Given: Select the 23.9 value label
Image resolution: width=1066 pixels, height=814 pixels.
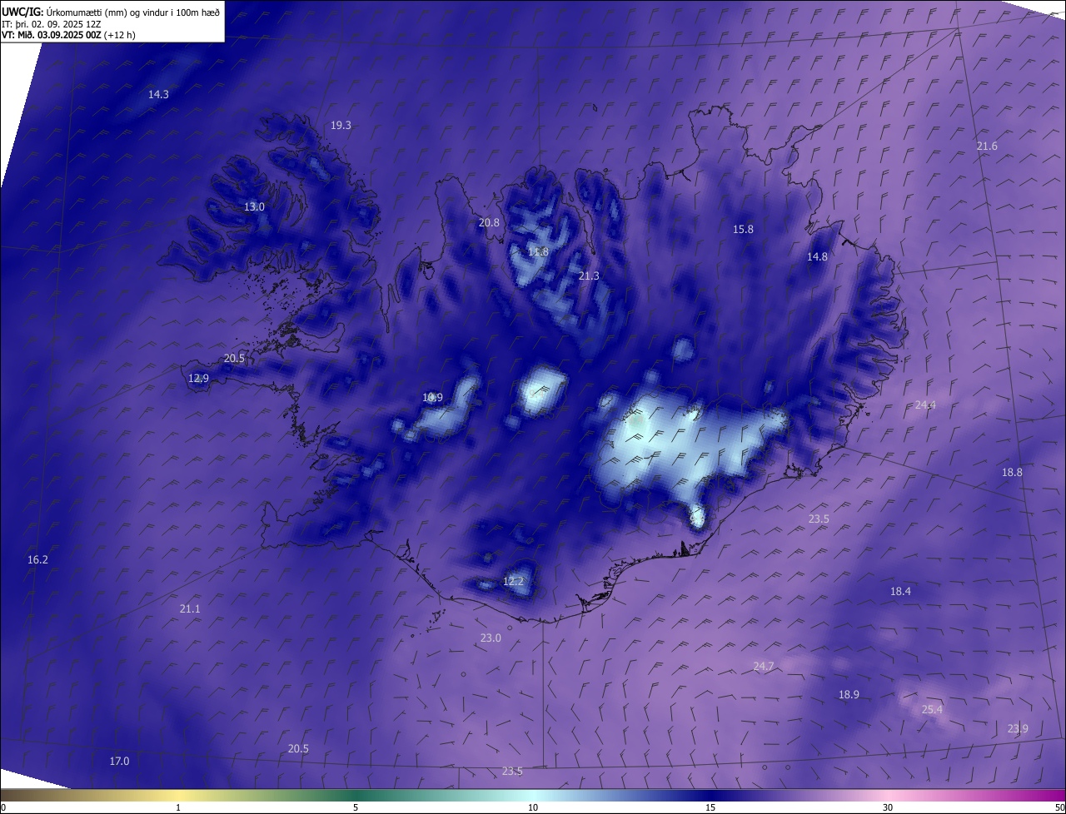Looking at the screenshot, I should [x=1018, y=729].
